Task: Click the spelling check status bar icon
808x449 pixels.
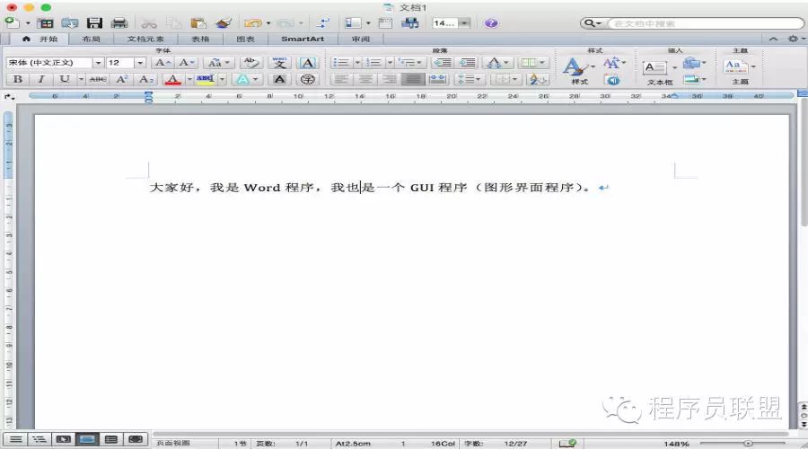Action: 568,443
